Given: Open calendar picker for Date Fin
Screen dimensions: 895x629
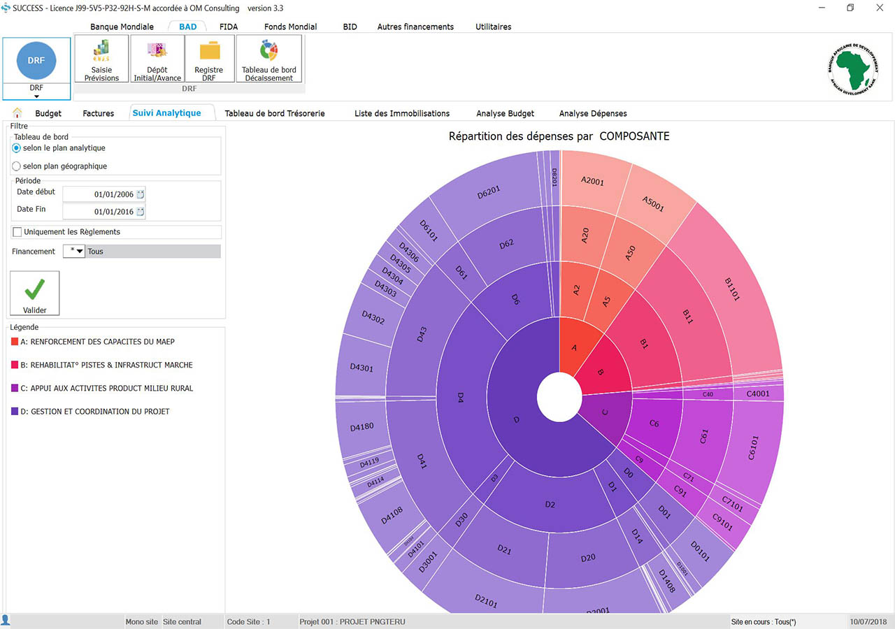Looking at the screenshot, I should pos(141,212).
